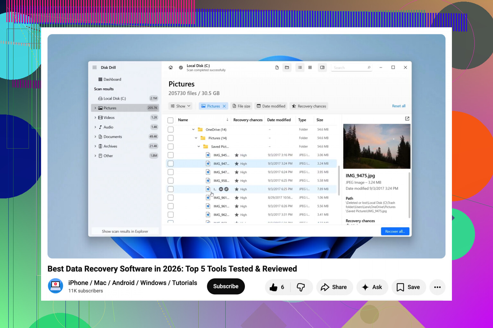
Task: Collapse the OneDrive (14) folder
Action: pyautogui.click(x=193, y=130)
